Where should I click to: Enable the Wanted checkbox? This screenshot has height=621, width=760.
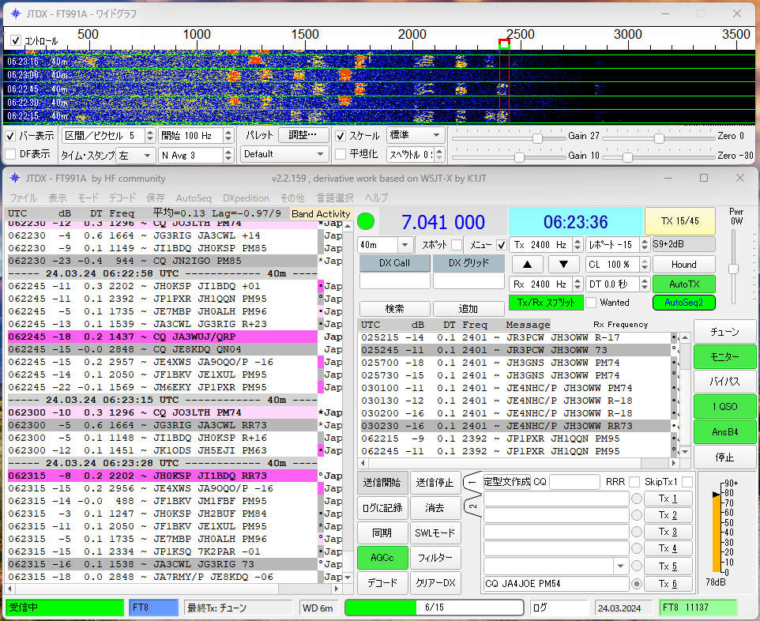[591, 303]
